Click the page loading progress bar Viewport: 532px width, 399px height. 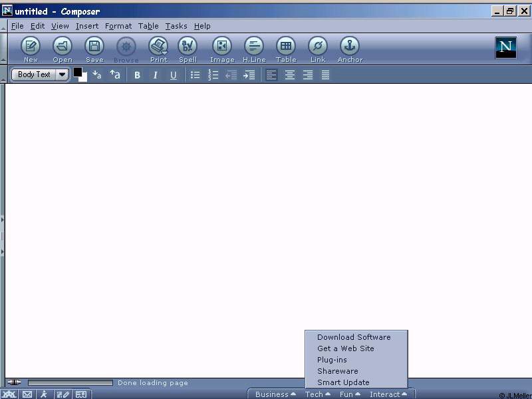(70, 383)
